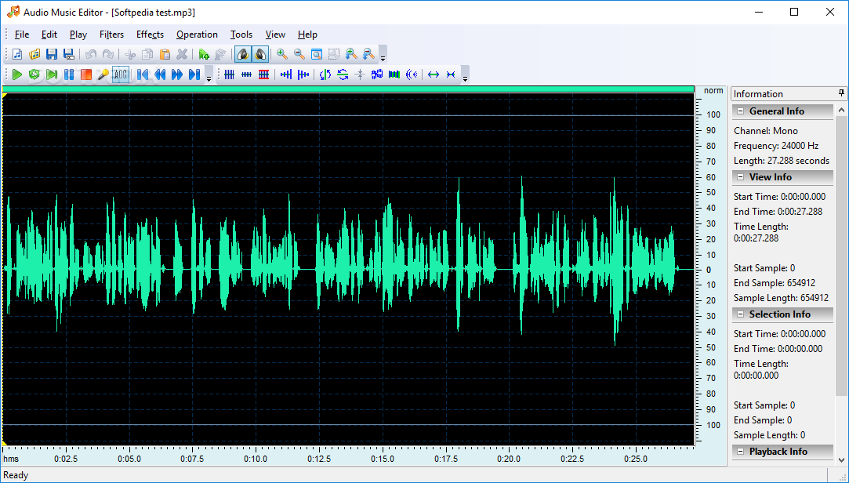849x483 pixels.
Task: Open the Tools menu
Action: (x=241, y=34)
